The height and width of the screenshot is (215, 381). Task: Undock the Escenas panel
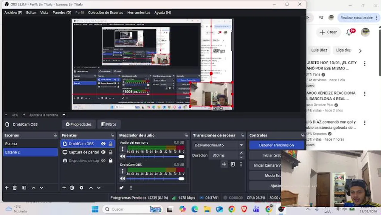(x=55, y=135)
